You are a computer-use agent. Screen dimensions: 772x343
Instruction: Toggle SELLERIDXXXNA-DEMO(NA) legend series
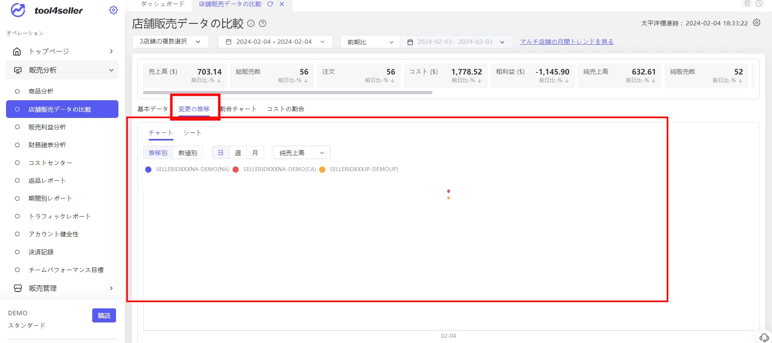pyautogui.click(x=187, y=169)
